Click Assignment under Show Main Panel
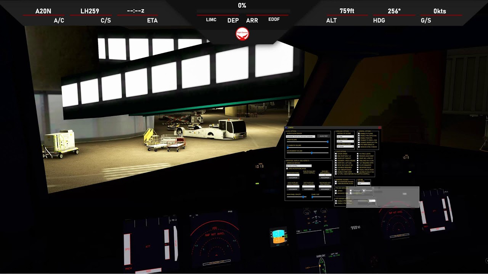The image size is (488, 274). (293, 178)
